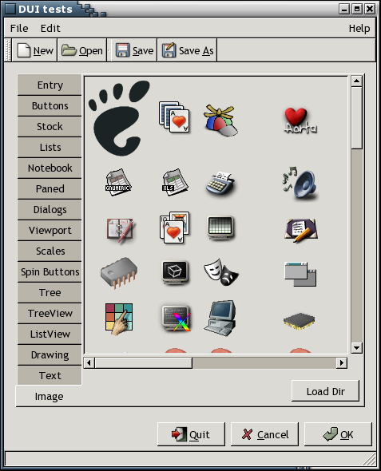The width and height of the screenshot is (381, 471).
Task: Click the theater comedy tragedy masks icon
Action: (221, 272)
